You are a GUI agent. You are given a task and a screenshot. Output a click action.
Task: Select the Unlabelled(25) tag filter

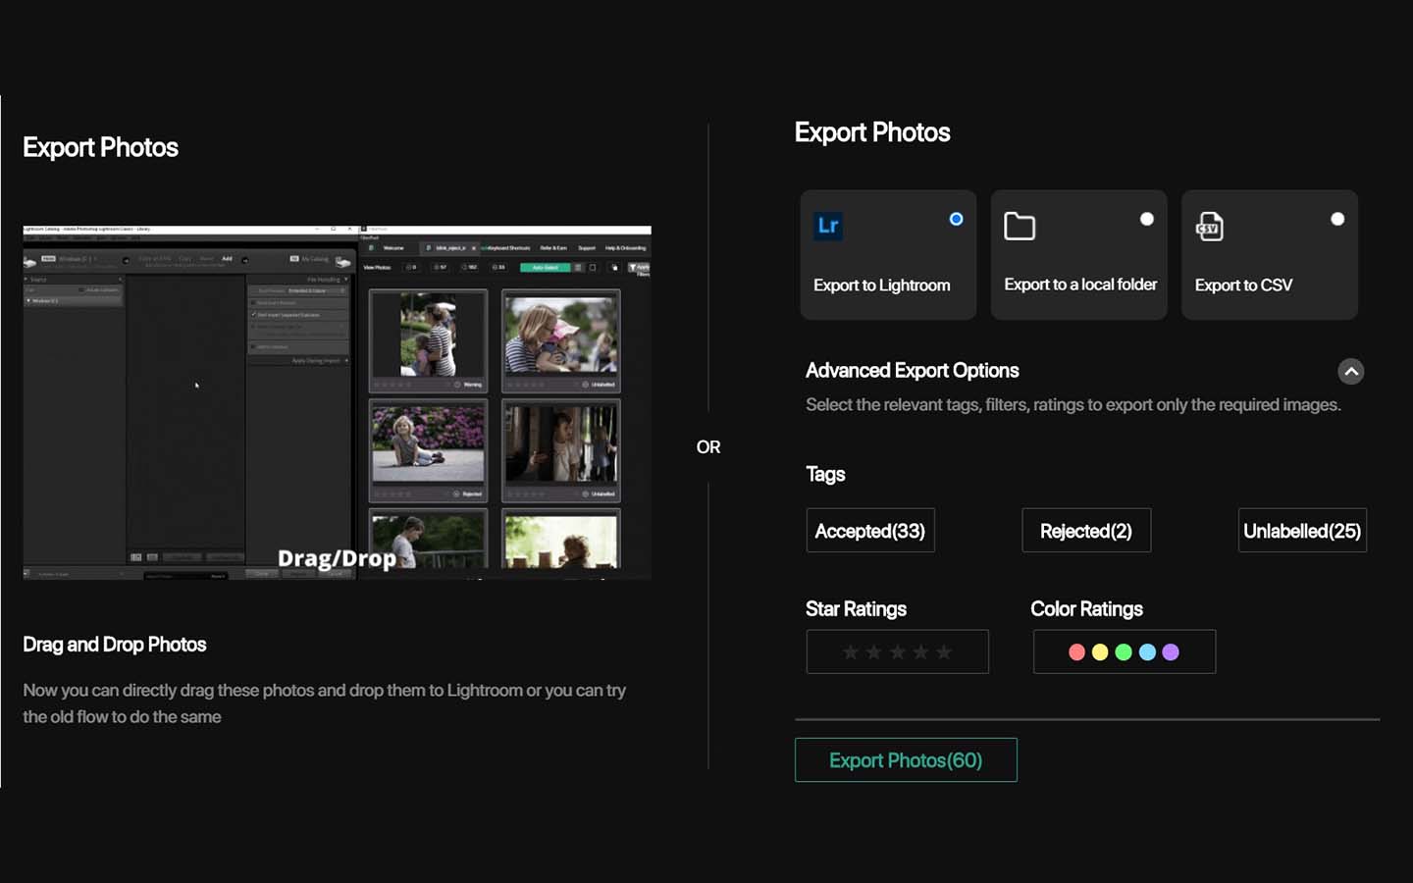point(1302,530)
